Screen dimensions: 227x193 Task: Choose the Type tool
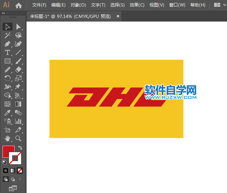click(x=8, y=52)
